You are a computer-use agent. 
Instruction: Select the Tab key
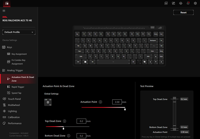(x=78, y=46)
